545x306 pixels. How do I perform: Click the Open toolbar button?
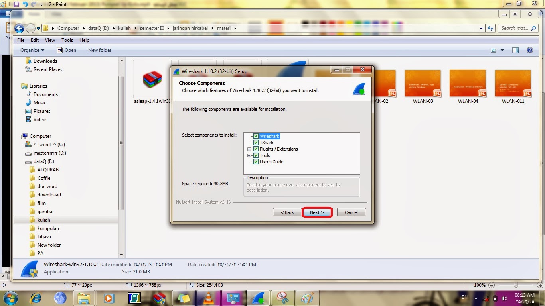[67, 50]
